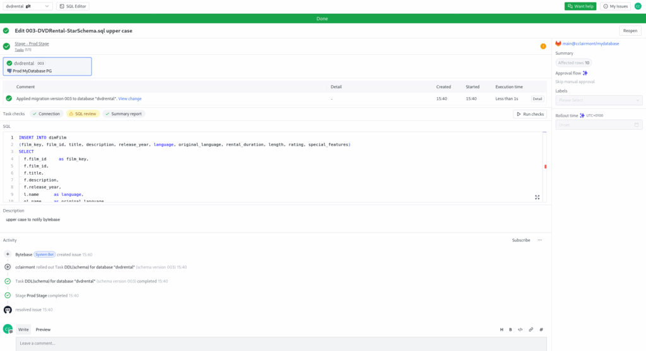Image resolution: width=646 pixels, height=351 pixels.
Task: Click the migration row success check icon
Action: 9,99
